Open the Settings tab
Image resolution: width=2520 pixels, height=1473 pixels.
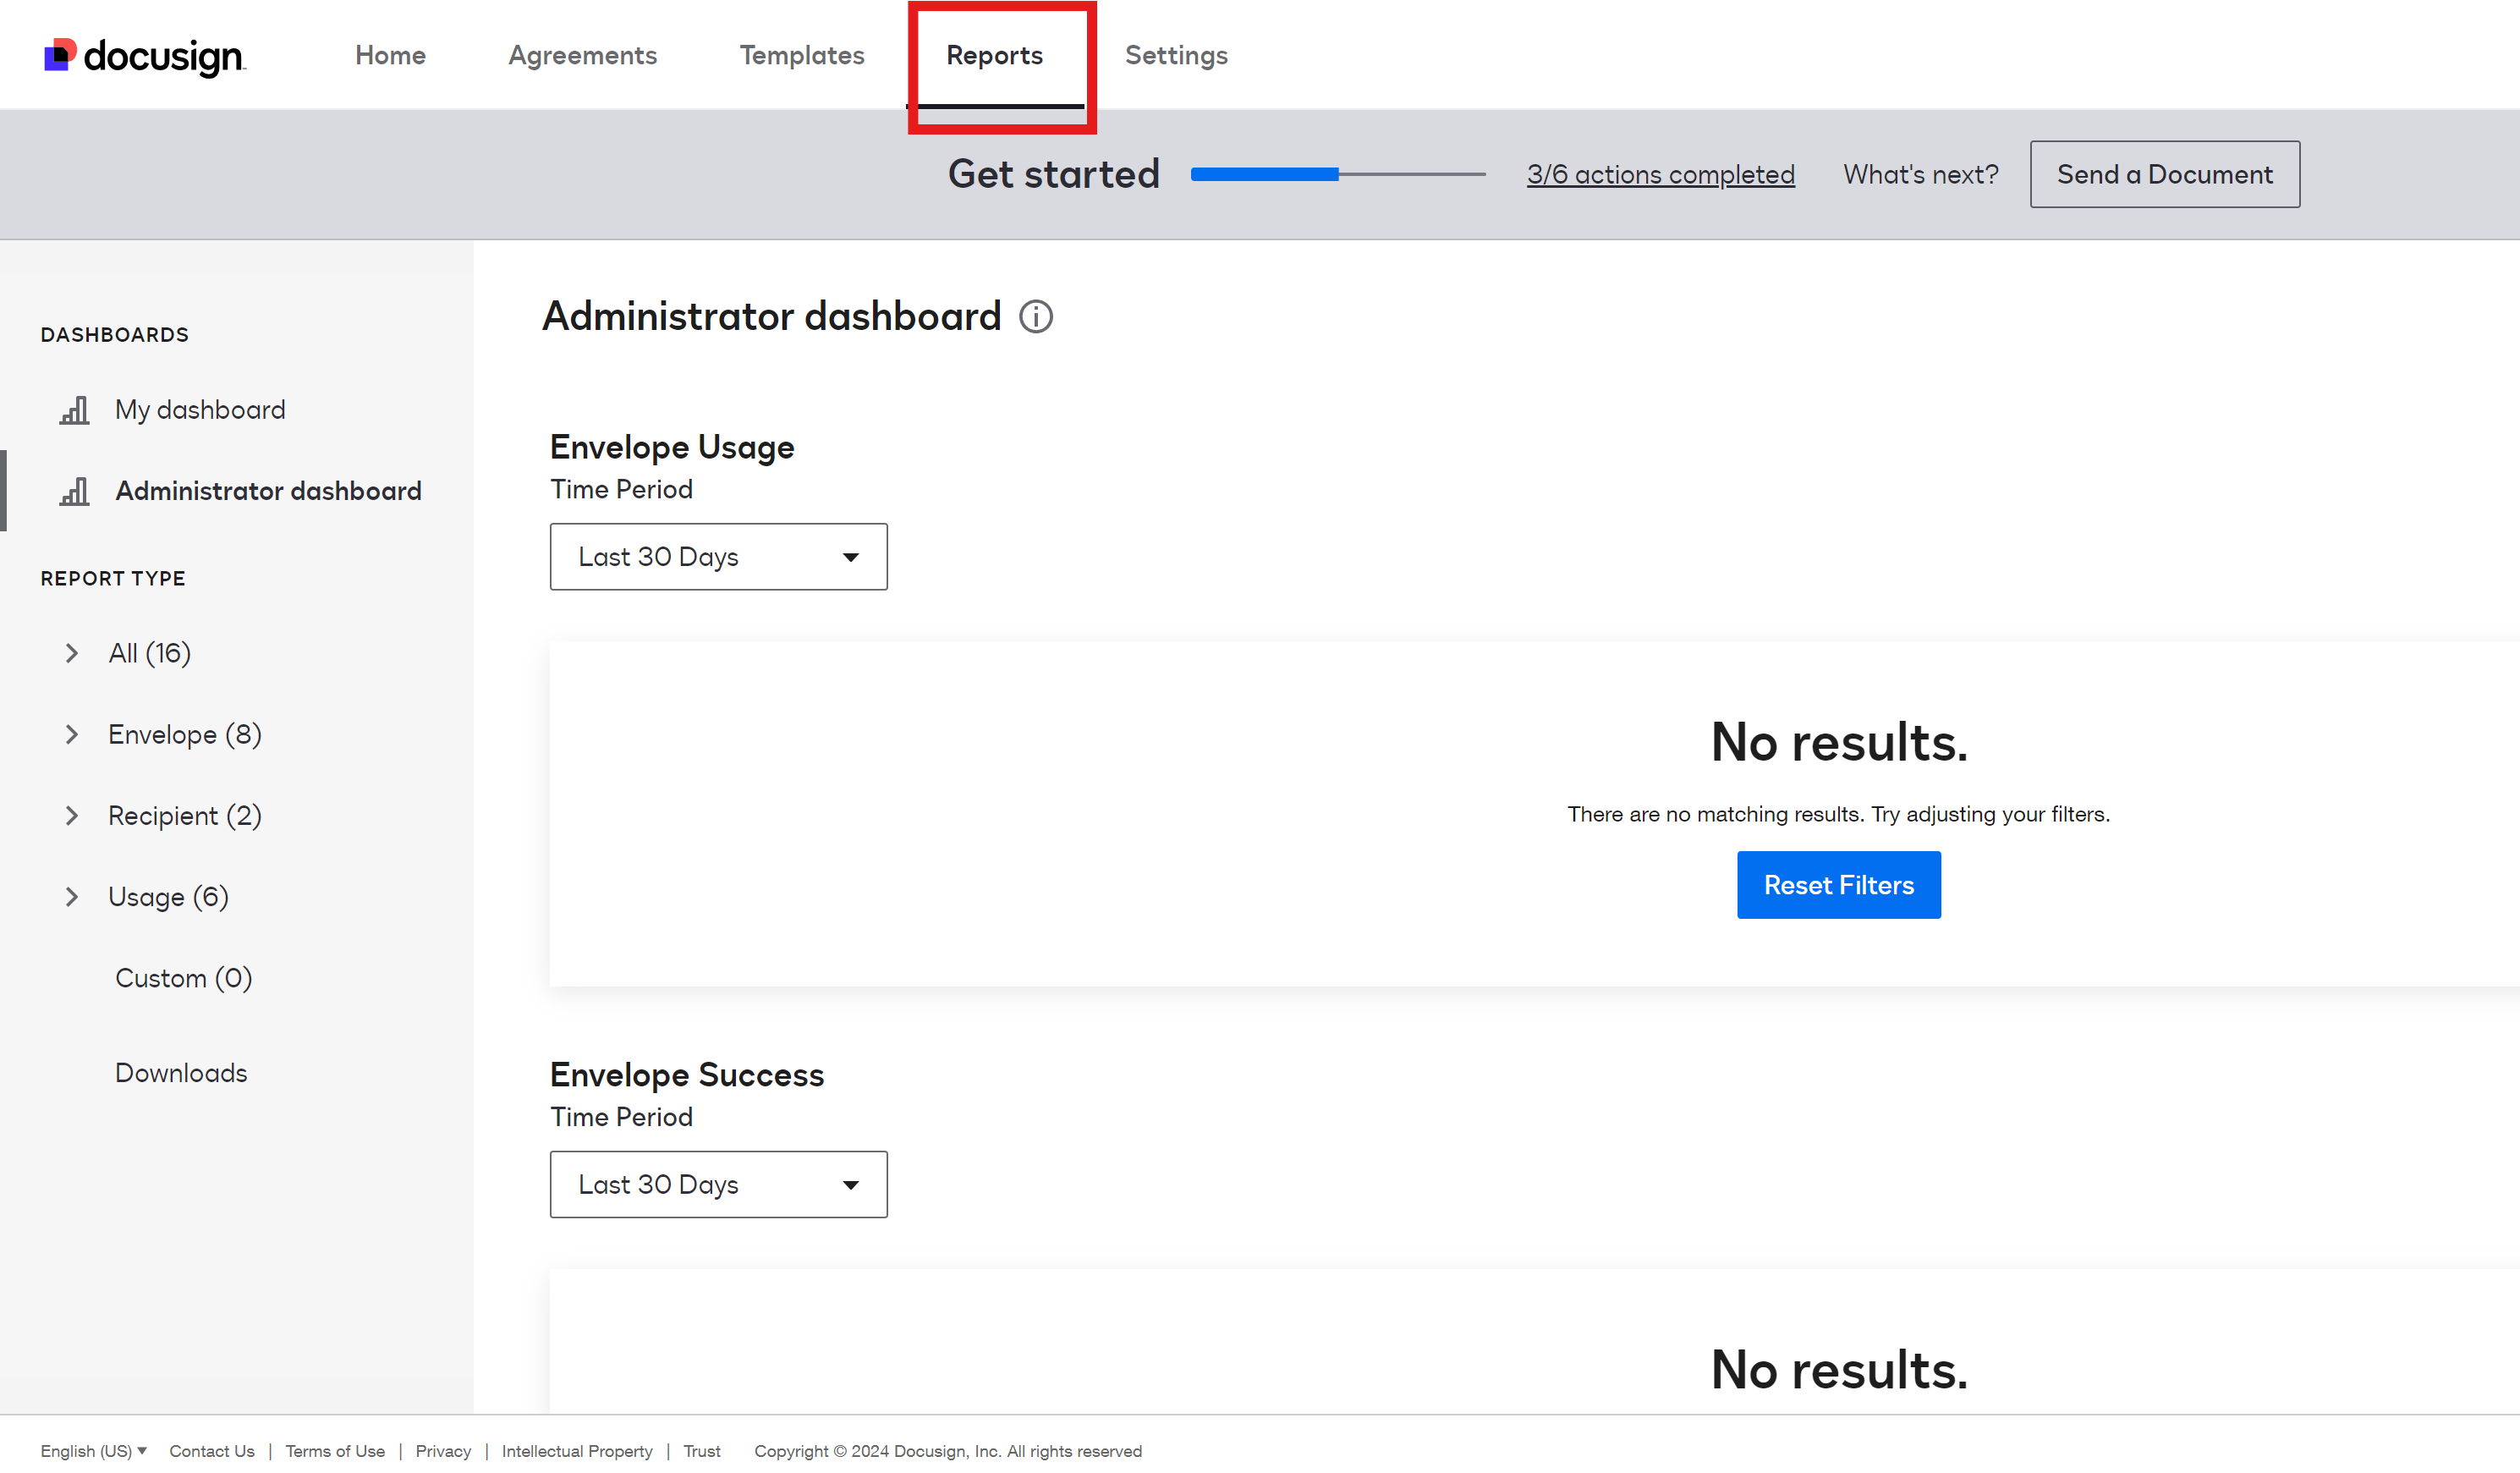click(x=1176, y=56)
